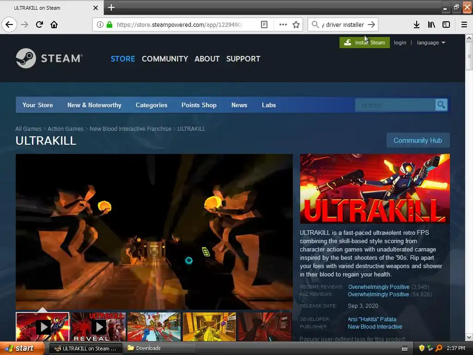
Task: Open the Categories menu
Action: point(152,105)
